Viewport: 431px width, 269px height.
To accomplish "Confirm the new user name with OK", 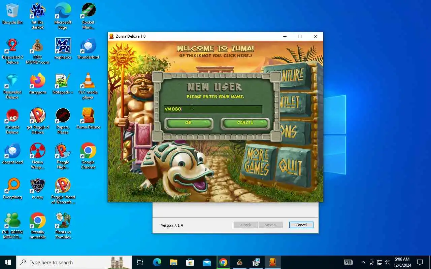I will pos(189,123).
